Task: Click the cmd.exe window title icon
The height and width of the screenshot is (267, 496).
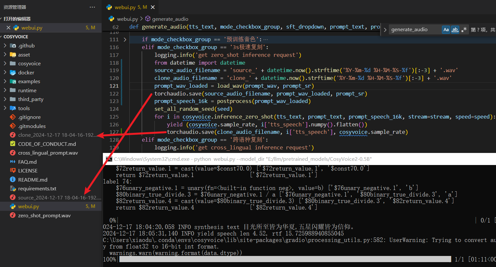Action: tap(108, 159)
